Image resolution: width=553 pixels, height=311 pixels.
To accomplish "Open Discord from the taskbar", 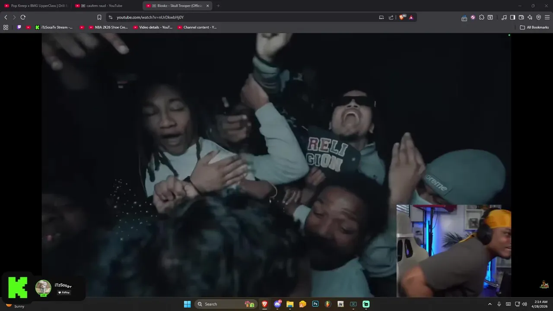I will pyautogui.click(x=277, y=304).
